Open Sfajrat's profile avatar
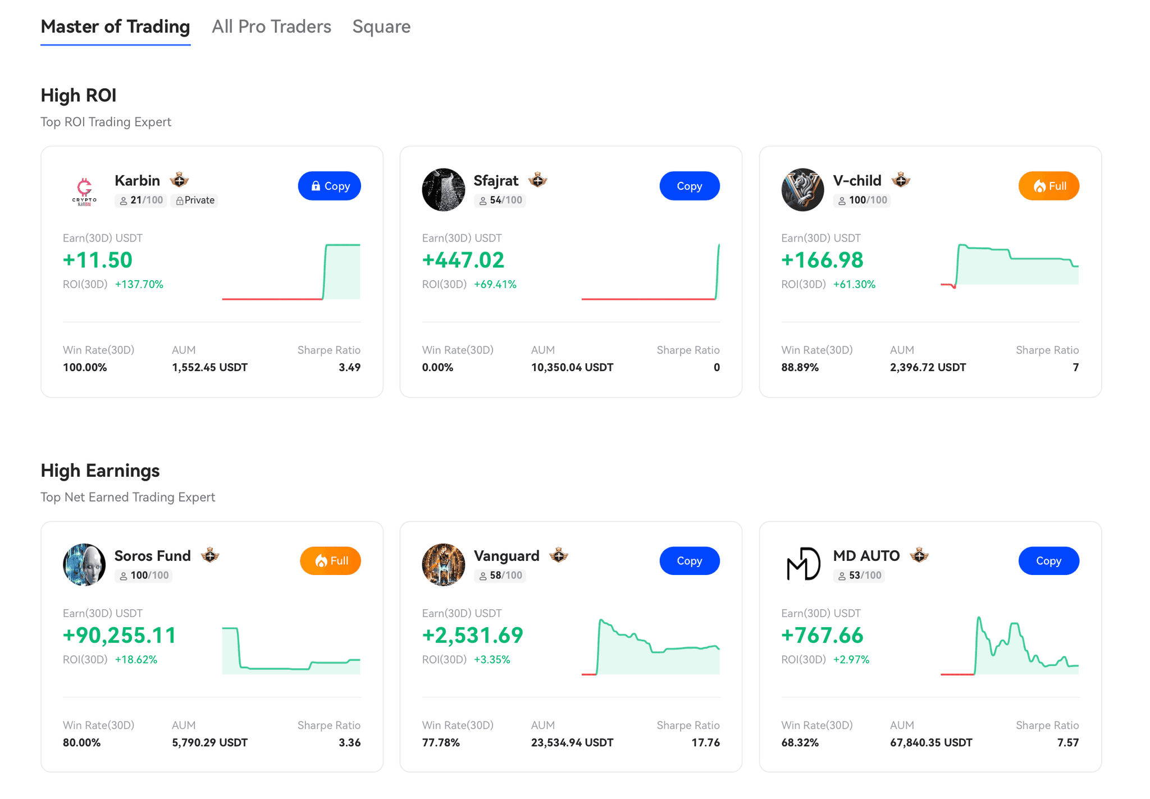 [443, 190]
